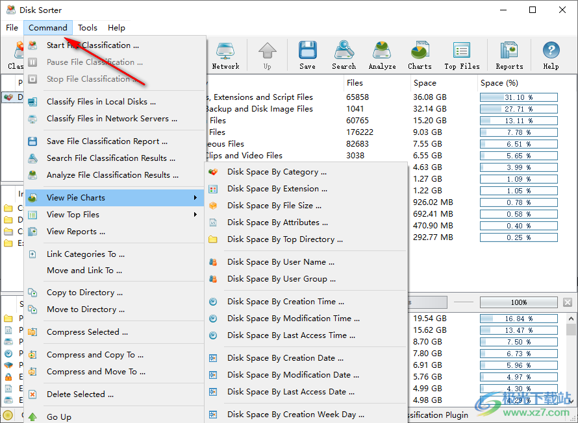Image resolution: width=578 pixels, height=423 pixels.
Task: Choose Link Categories To menu entry
Action: coord(115,254)
